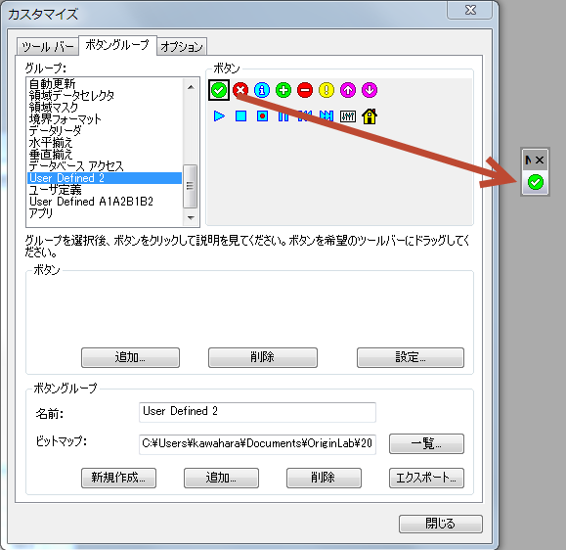Click the yellow house home icon
This screenshot has width=566, height=550.
click(370, 116)
